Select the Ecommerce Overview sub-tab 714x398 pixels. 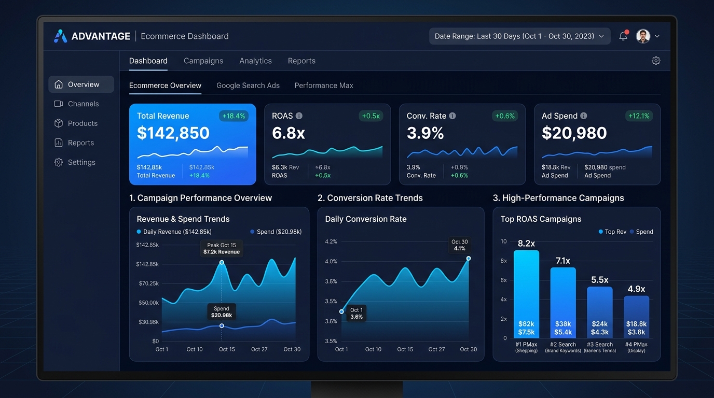point(165,86)
